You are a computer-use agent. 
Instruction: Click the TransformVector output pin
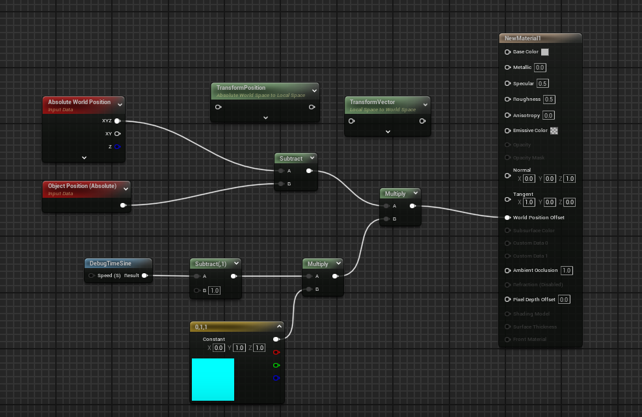[423, 120]
